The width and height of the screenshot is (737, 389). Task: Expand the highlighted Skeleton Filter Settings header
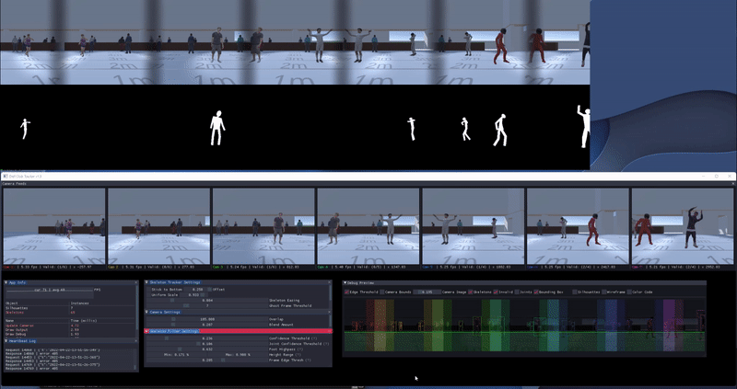pyautogui.click(x=147, y=330)
